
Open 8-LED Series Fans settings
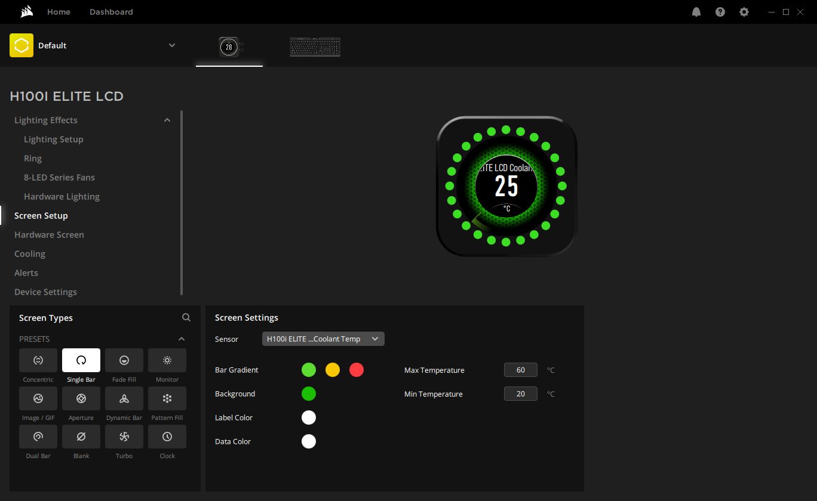(59, 177)
